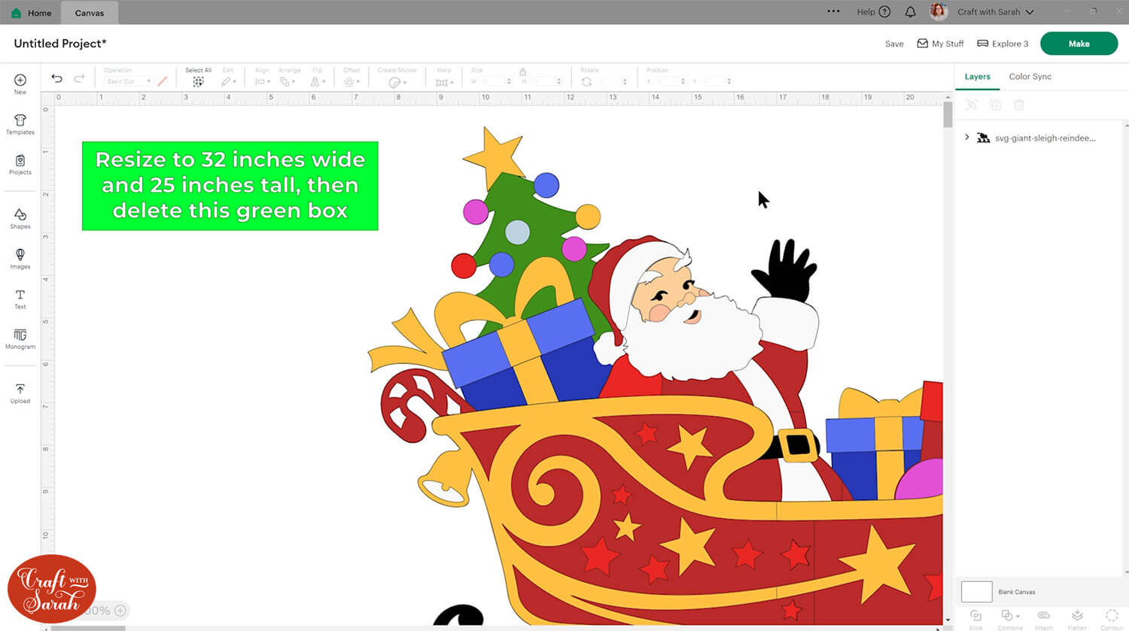This screenshot has width=1129, height=631.
Task: Click the Rotate angle input field
Action: click(x=614, y=81)
